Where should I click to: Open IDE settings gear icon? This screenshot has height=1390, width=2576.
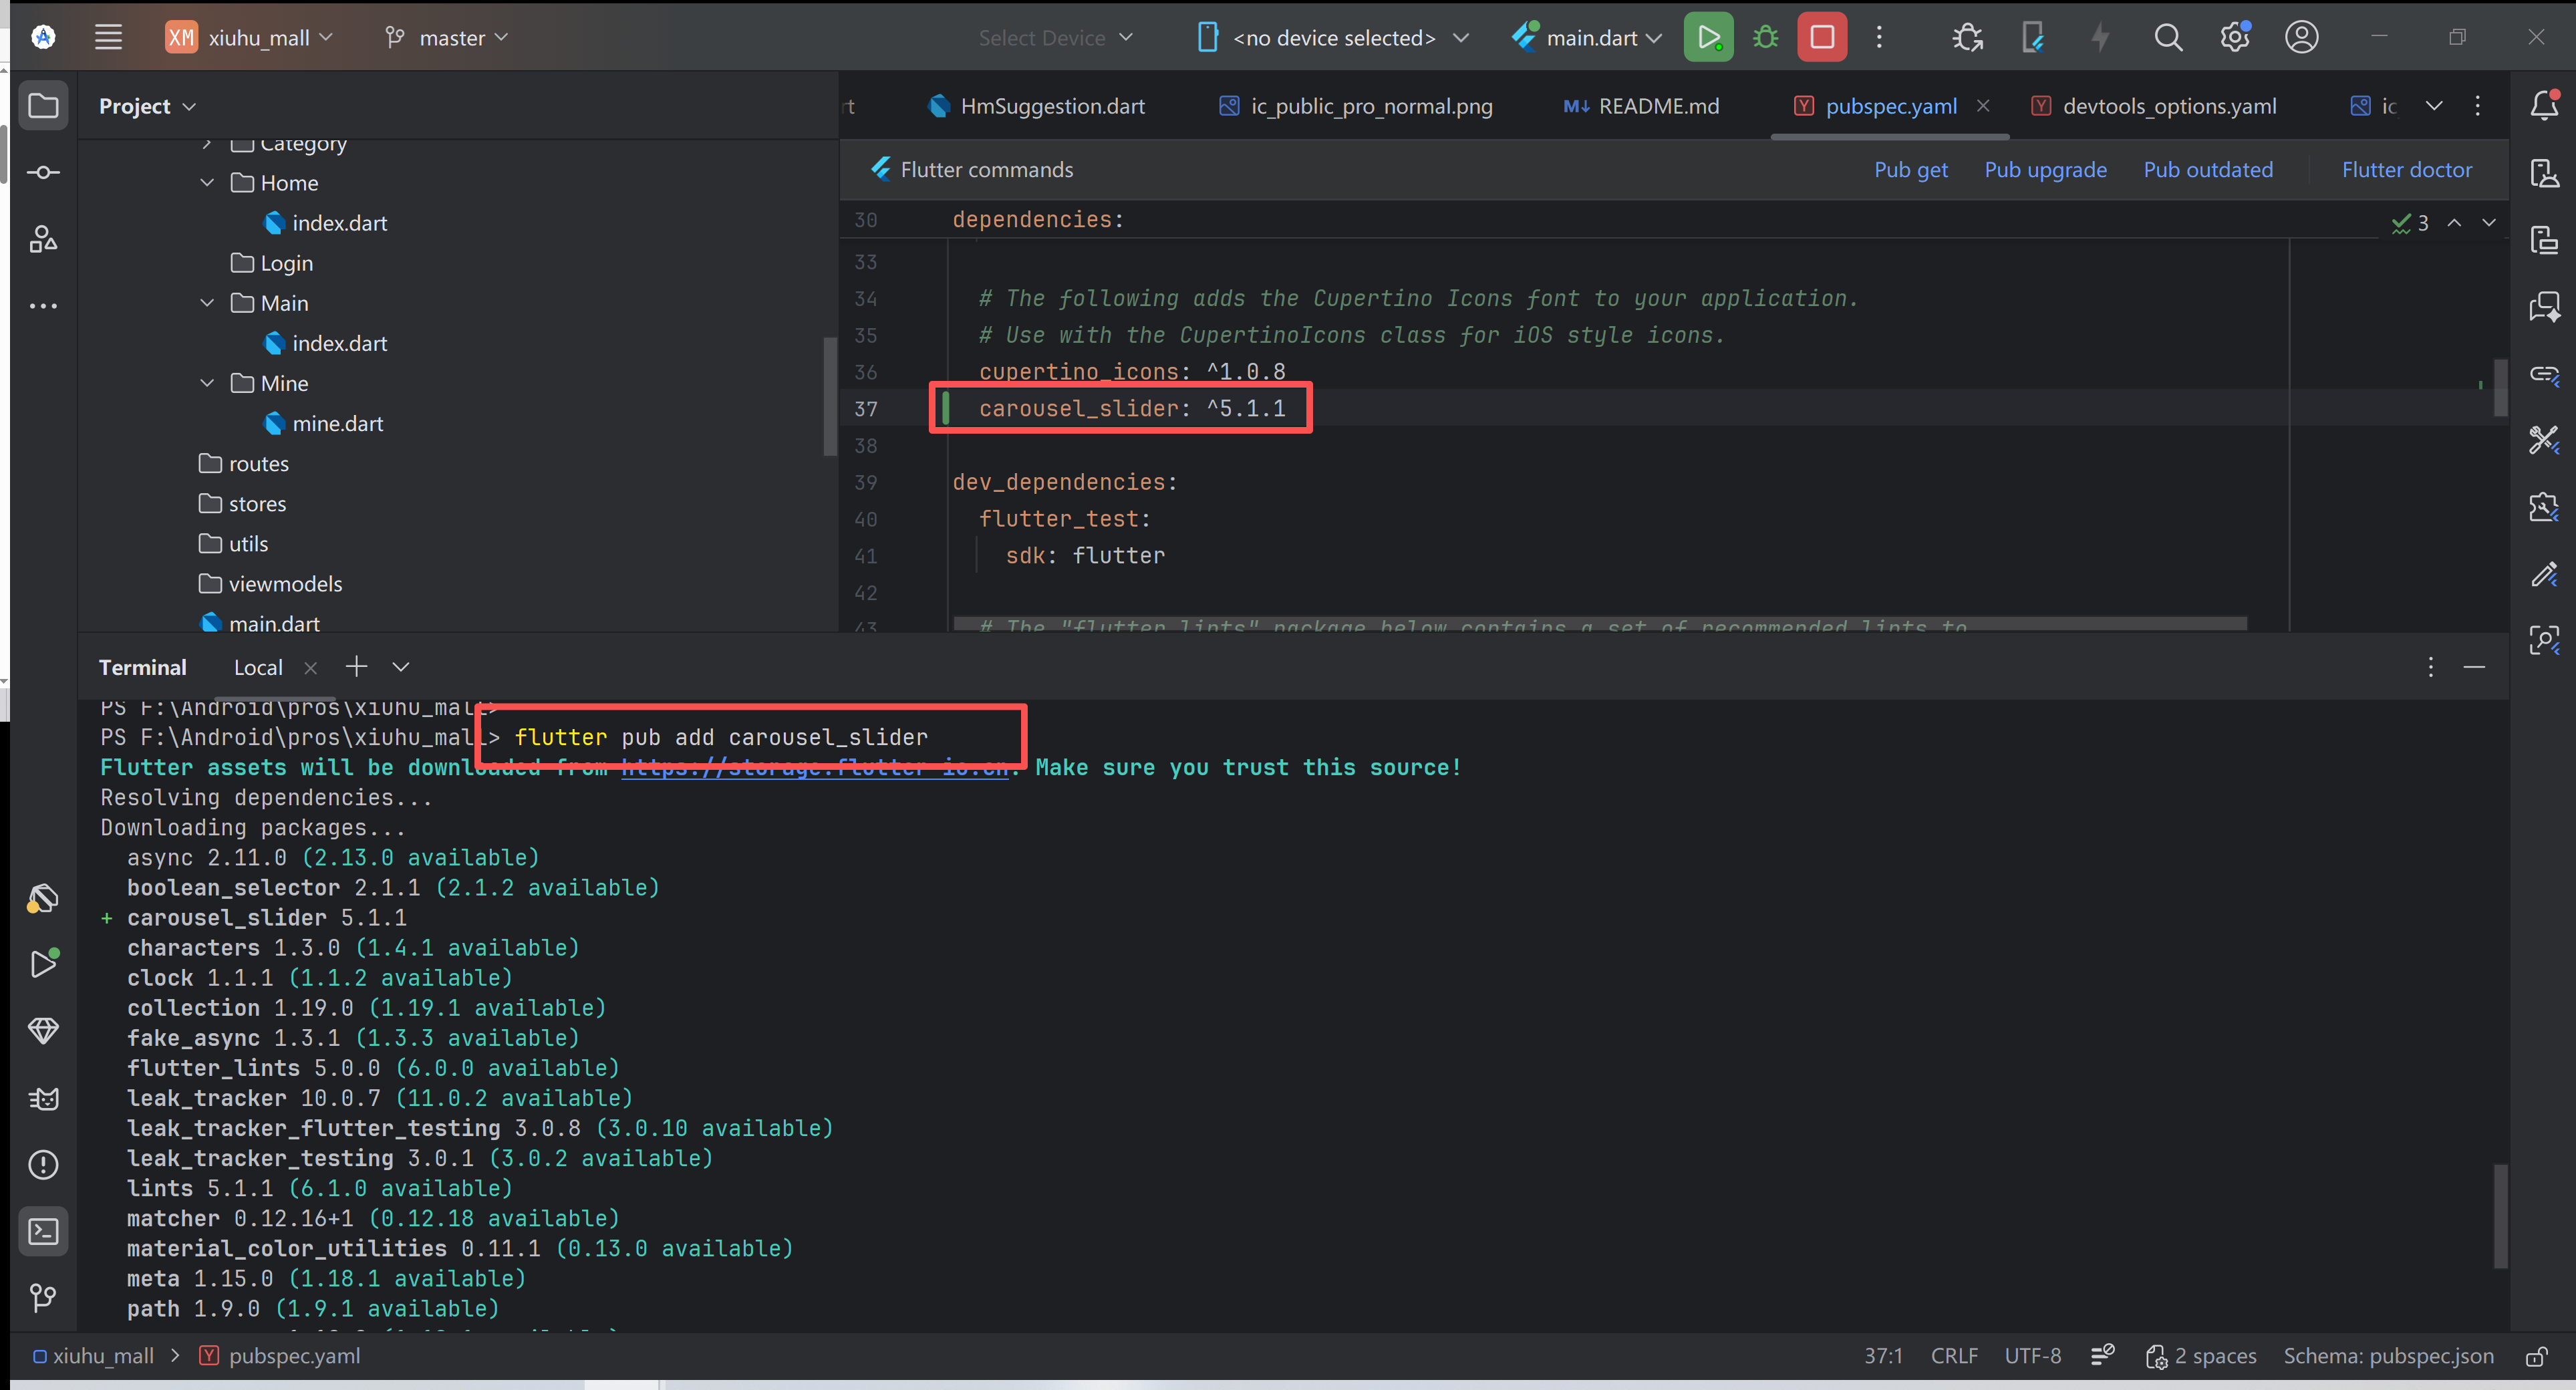2234,38
